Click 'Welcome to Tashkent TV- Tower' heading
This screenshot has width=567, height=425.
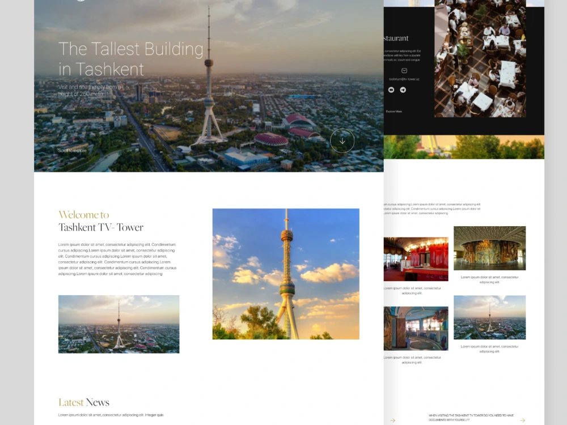(101, 221)
